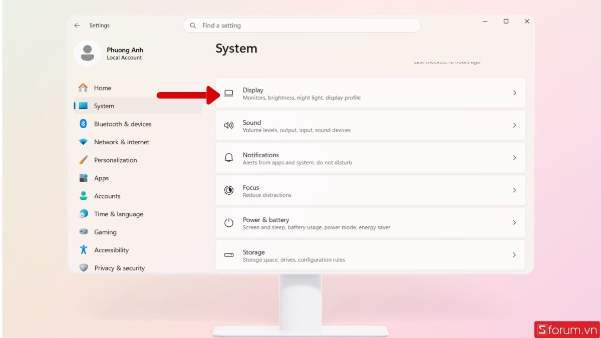Minimize the Settings window
The width and height of the screenshot is (601, 338).
pos(485,21)
